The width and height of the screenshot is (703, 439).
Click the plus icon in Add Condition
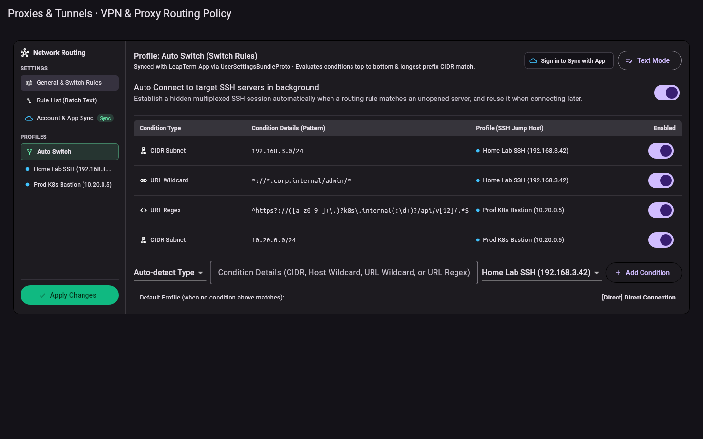pos(618,273)
